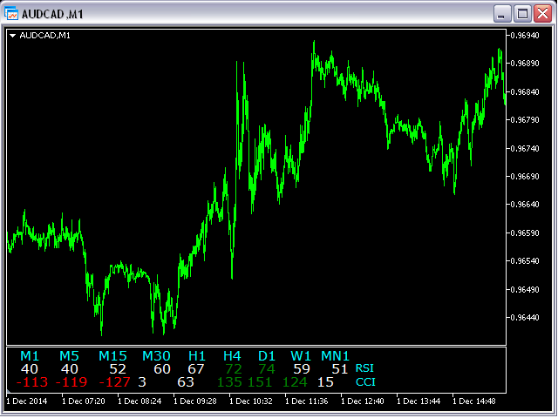Select the MN1 timeframe label
Image resolution: width=558 pixels, height=418 pixels.
pyautogui.click(x=335, y=355)
